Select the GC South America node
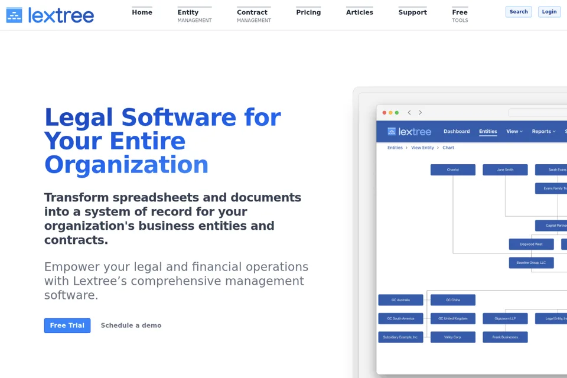Screen dimensions: 567x378 tap(400, 319)
